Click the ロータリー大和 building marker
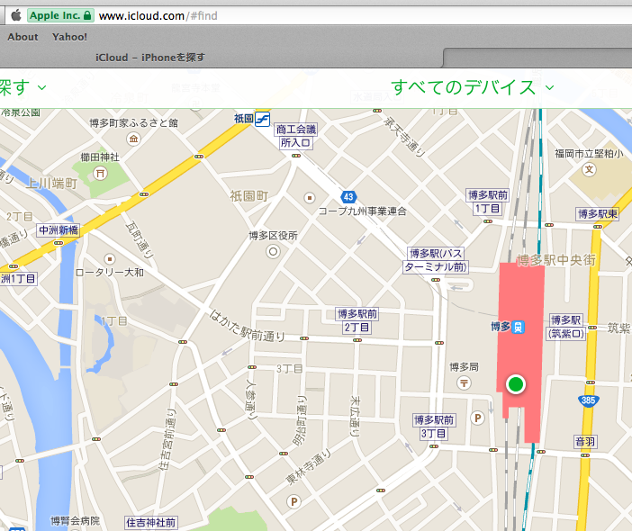This screenshot has width=632, height=531. (109, 258)
